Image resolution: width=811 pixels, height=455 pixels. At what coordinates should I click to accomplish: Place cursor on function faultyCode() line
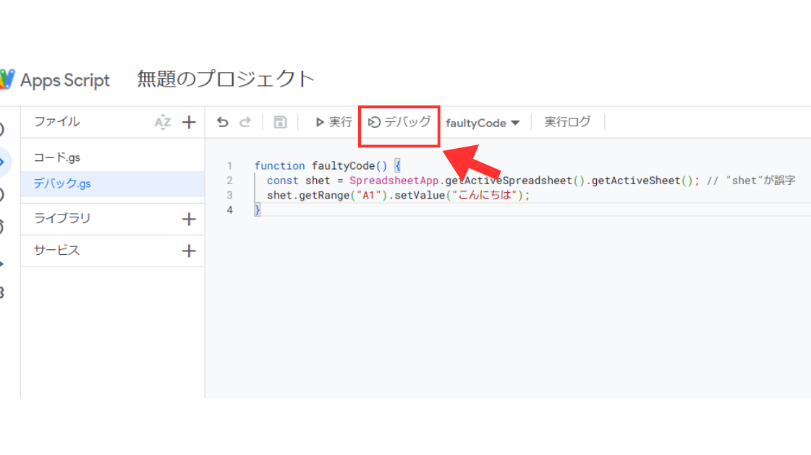pos(328,166)
